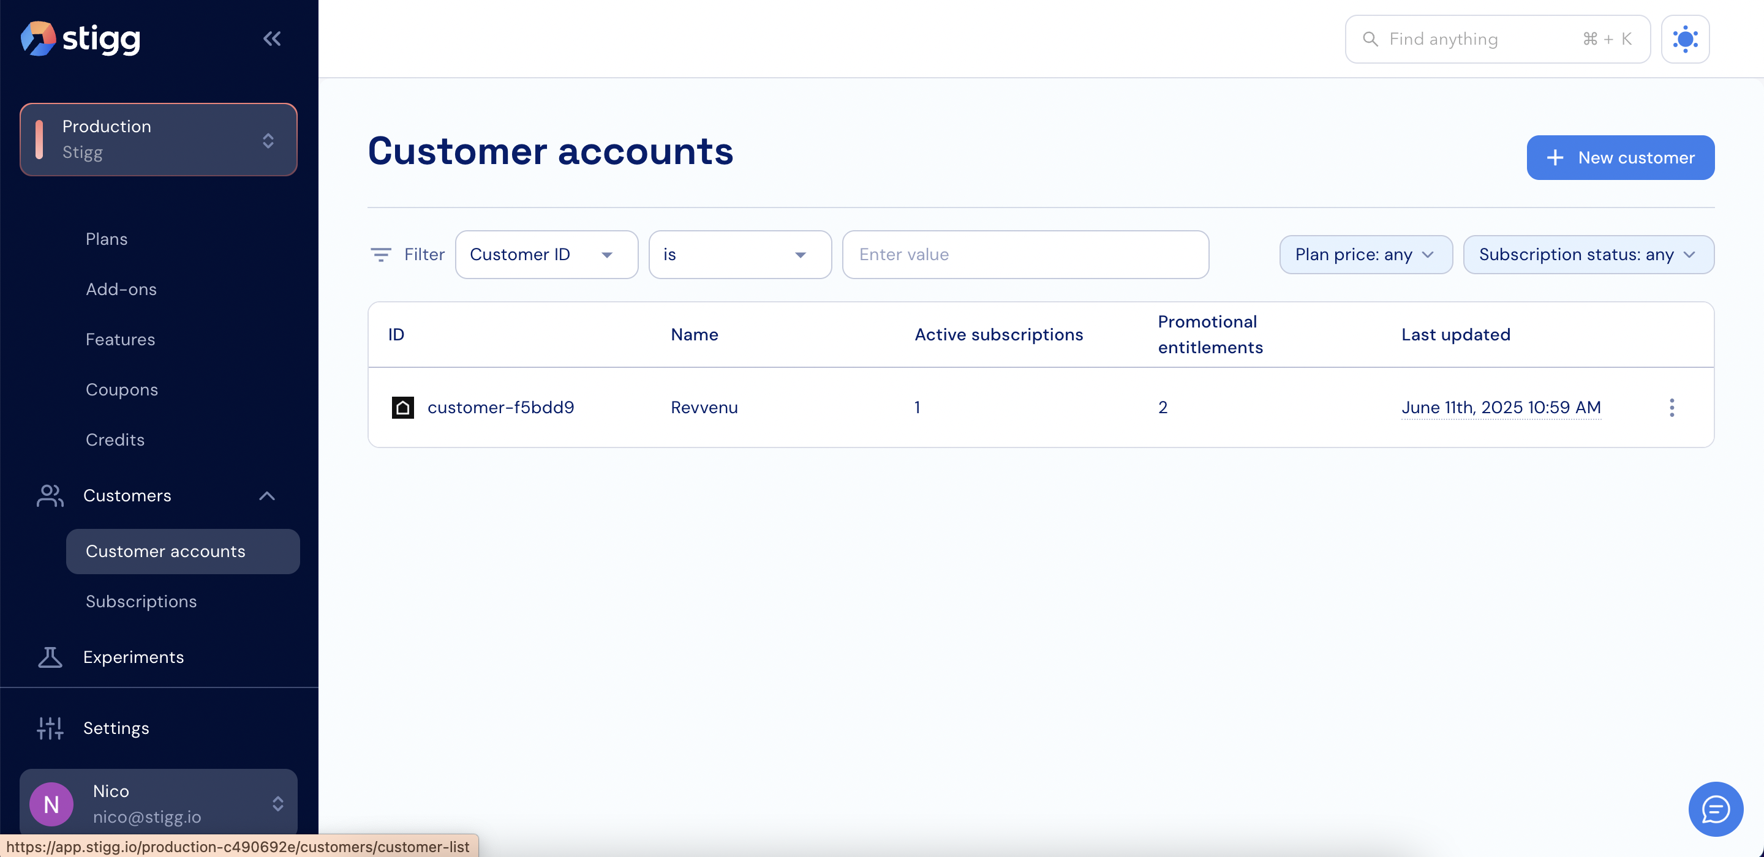This screenshot has width=1764, height=857.
Task: Click the Revvenu customer avatar icon
Action: click(402, 408)
